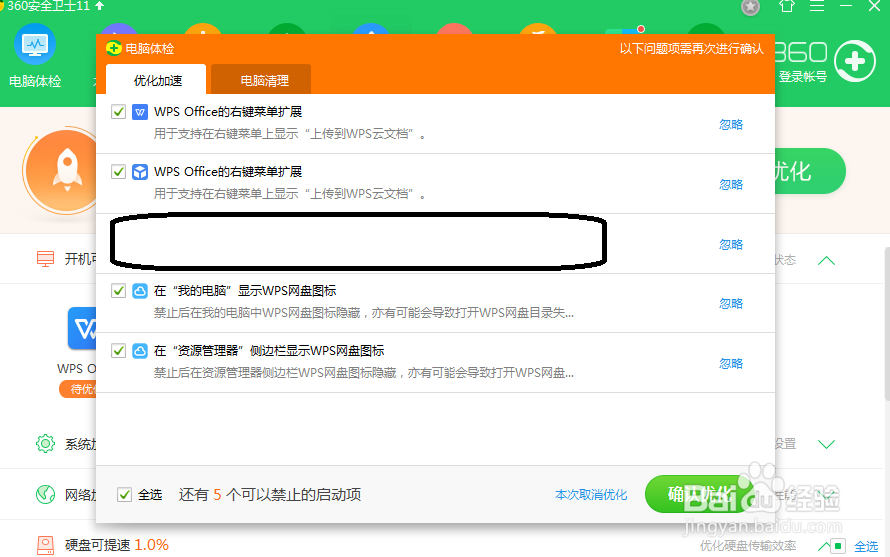The height and width of the screenshot is (557, 890).
Task: Expand the 系统 section chevron
Action: pos(826,444)
